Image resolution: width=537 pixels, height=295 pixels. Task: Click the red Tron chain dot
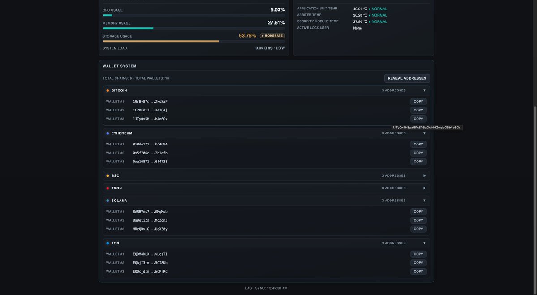(107, 188)
